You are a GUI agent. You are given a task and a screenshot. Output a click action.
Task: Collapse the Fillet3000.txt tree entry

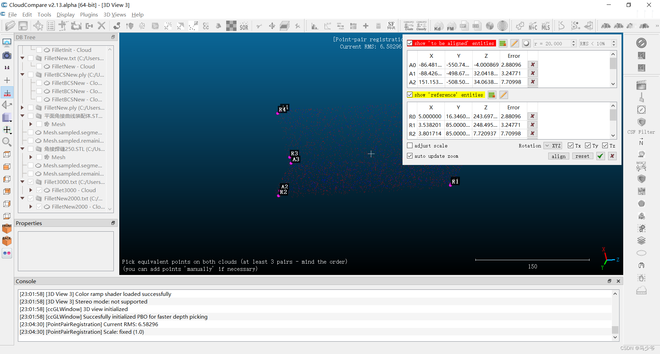[x=22, y=182]
